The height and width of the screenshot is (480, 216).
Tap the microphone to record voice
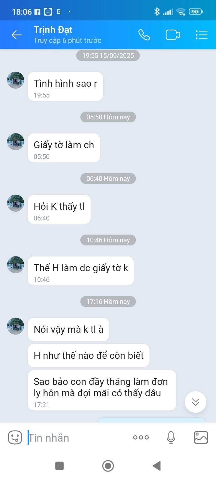click(x=171, y=437)
